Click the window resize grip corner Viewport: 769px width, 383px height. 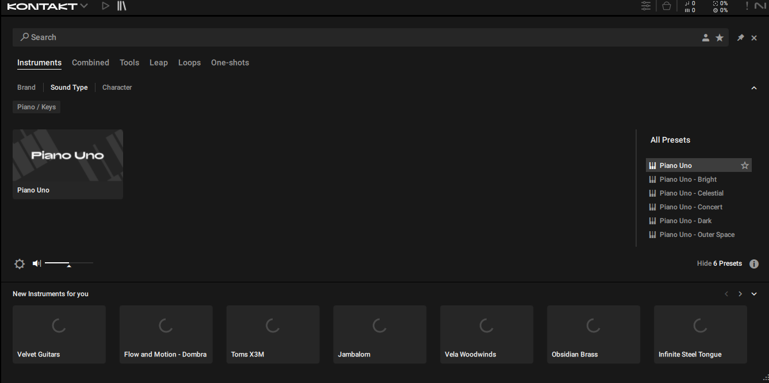tap(765, 379)
